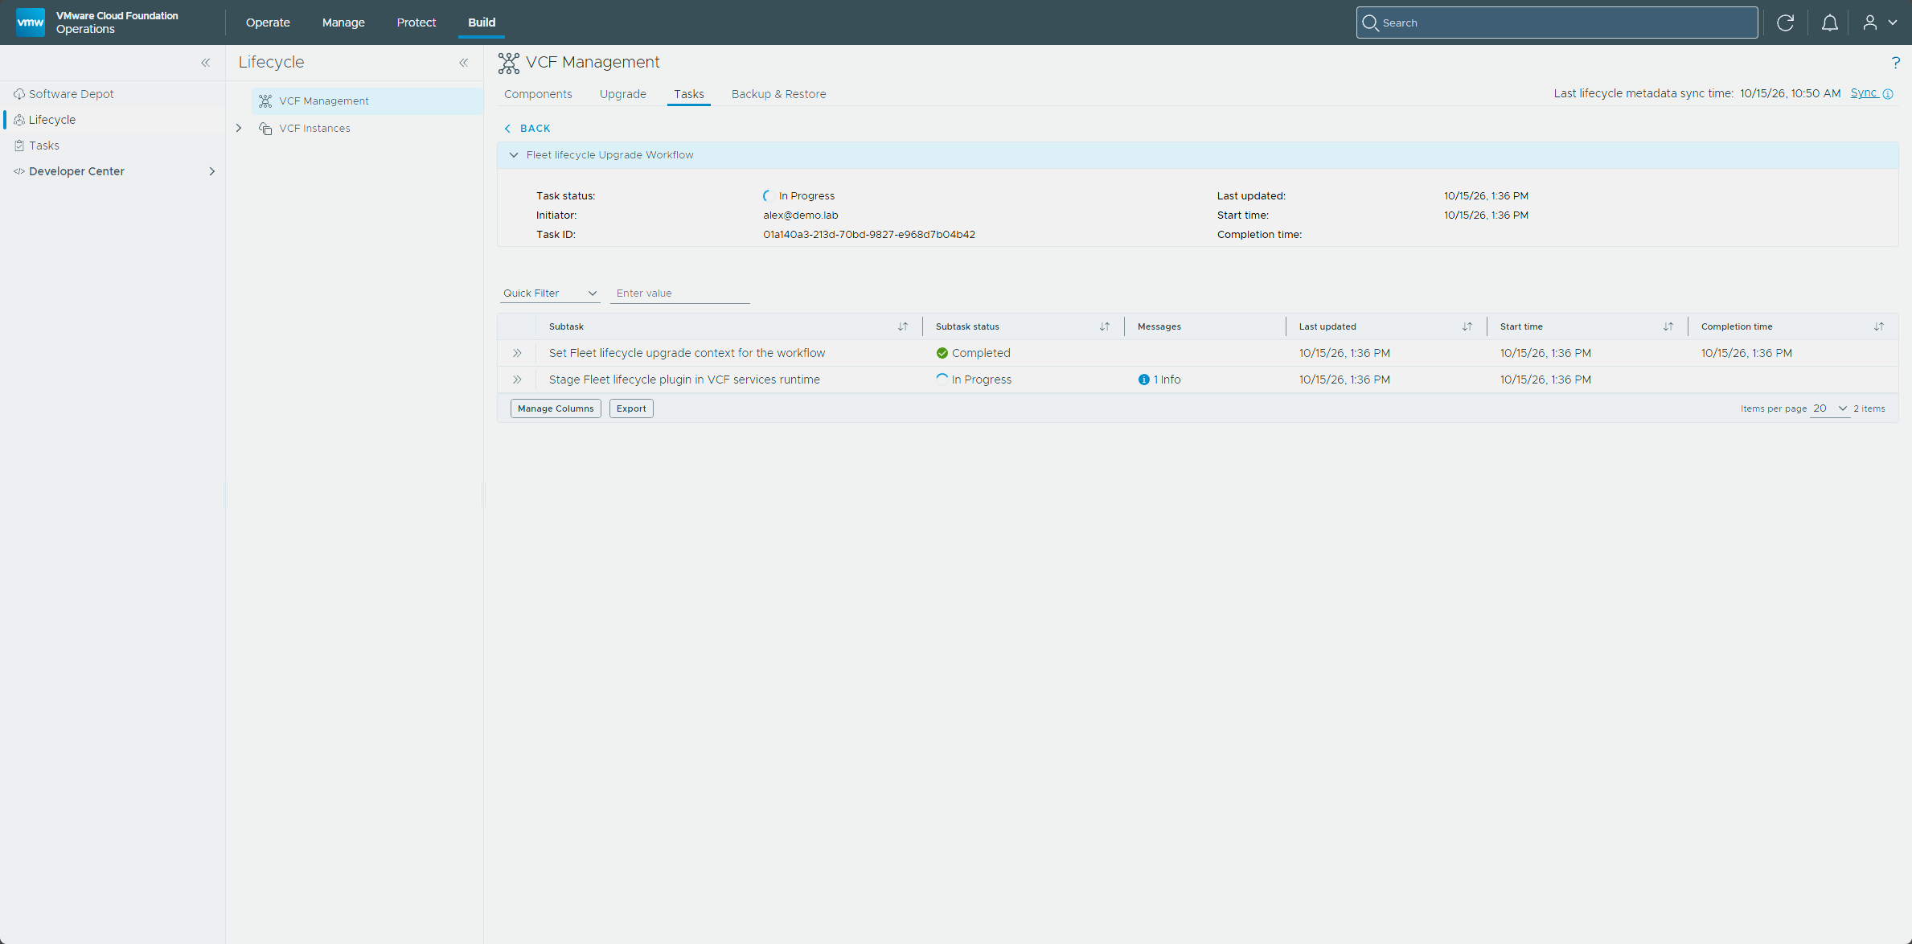The width and height of the screenshot is (1912, 944).
Task: Sort by Start time column
Action: (1668, 326)
